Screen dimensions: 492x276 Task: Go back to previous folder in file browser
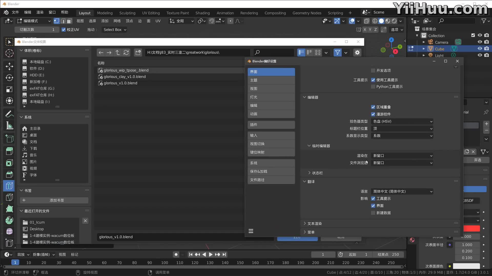(x=101, y=52)
